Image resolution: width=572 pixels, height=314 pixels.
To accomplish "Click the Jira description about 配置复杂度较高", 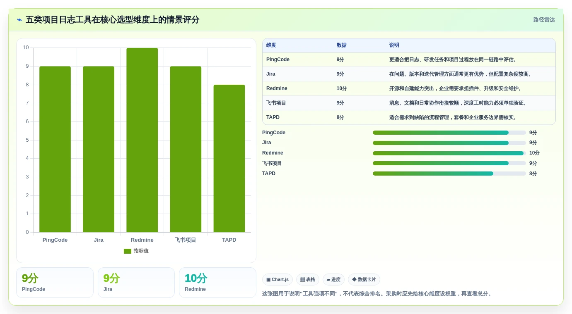I will tap(461, 74).
